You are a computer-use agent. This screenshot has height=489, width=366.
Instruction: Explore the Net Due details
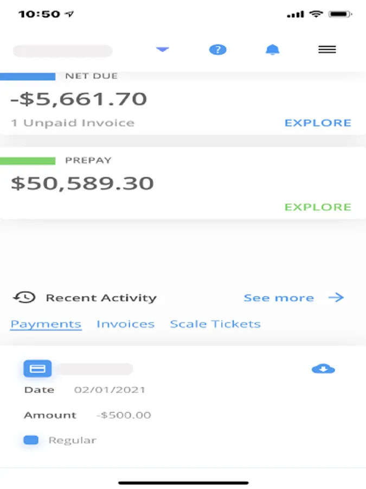318,123
